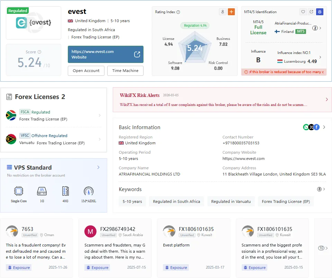Image resolution: width=332 pixels, height=278 pixels.
Task: Click the Vanuatu flag icon
Action: click(x=11, y=139)
